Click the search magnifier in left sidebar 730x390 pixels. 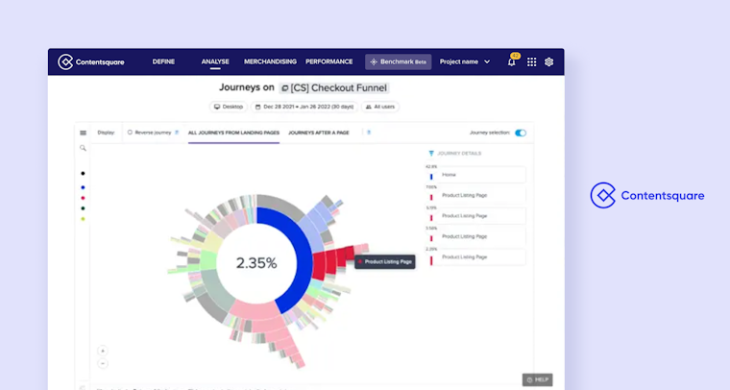pos(83,148)
